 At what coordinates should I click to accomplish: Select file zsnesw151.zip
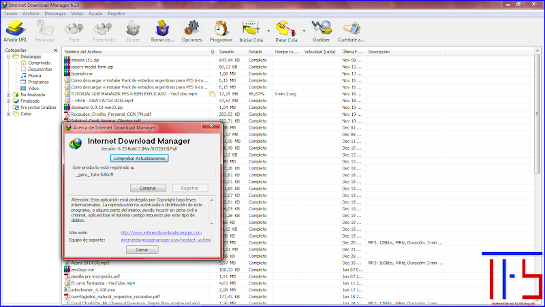85,60
